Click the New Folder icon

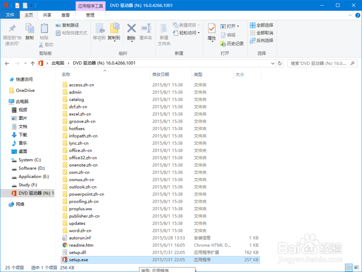pyautogui.click(x=164, y=29)
